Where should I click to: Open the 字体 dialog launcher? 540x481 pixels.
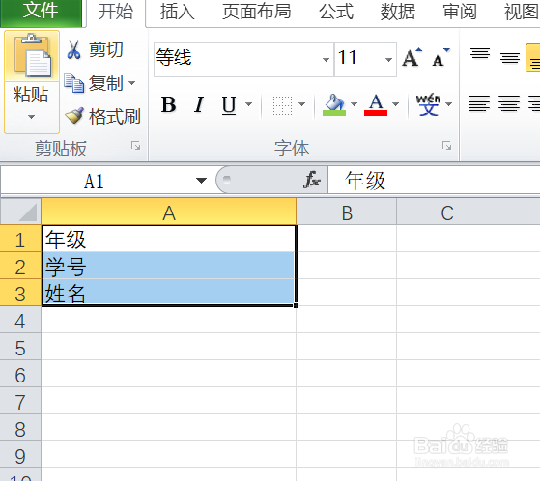[446, 146]
